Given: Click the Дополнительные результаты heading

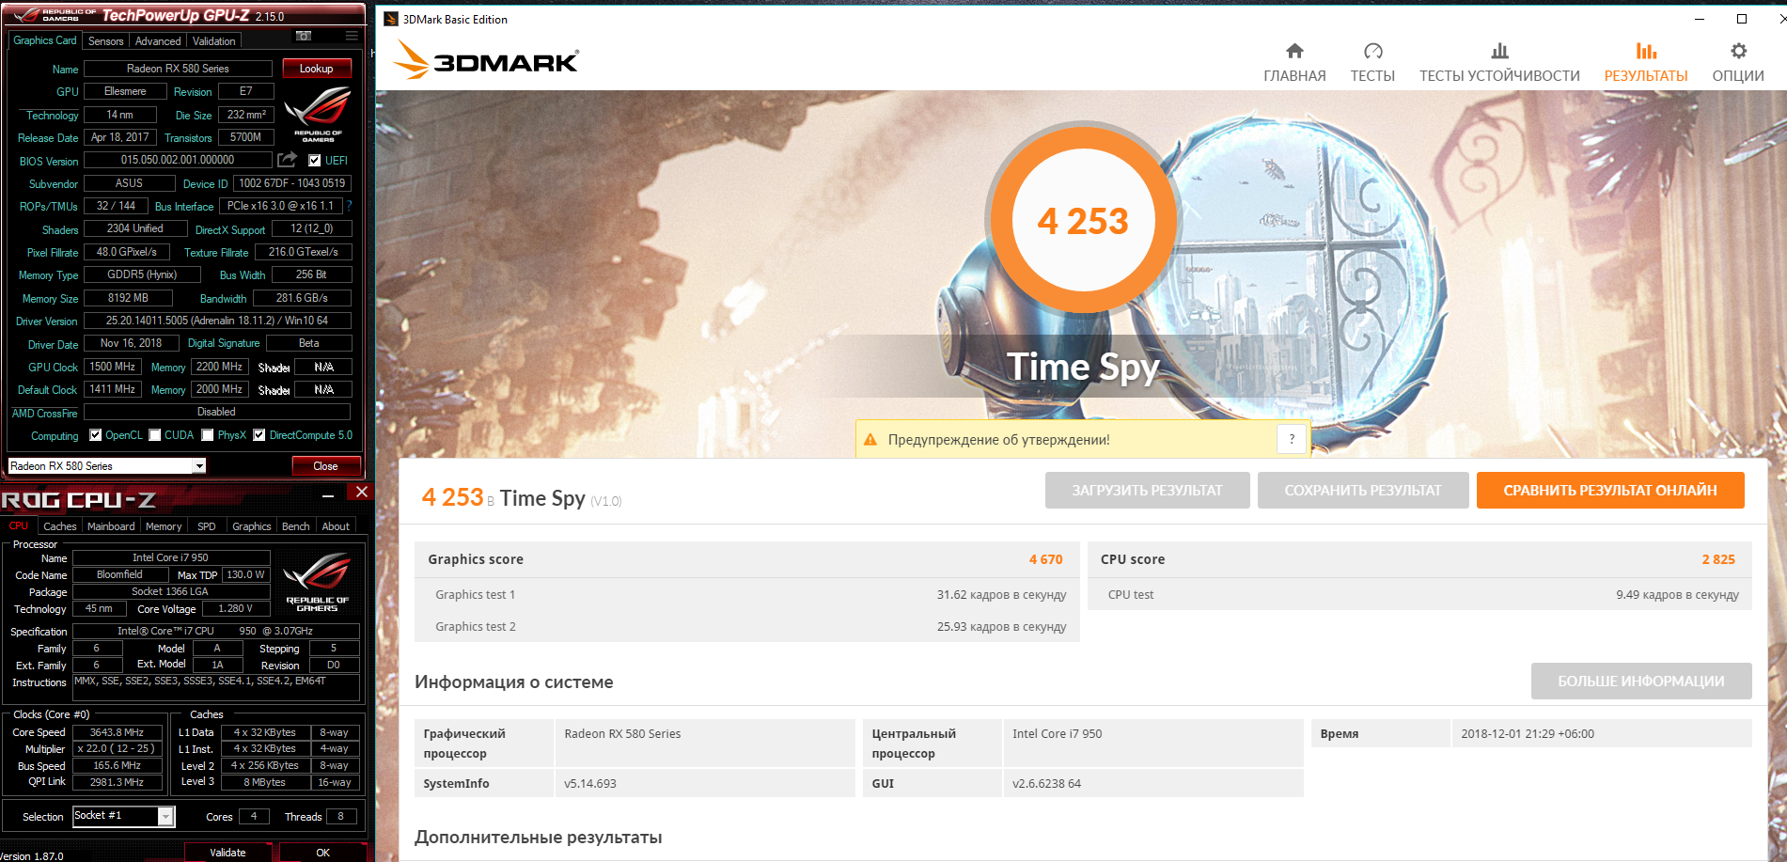Looking at the screenshot, I should pyautogui.click(x=538, y=837).
